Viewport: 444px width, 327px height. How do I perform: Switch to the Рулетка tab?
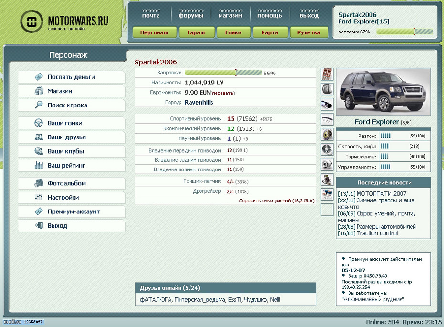(x=309, y=32)
